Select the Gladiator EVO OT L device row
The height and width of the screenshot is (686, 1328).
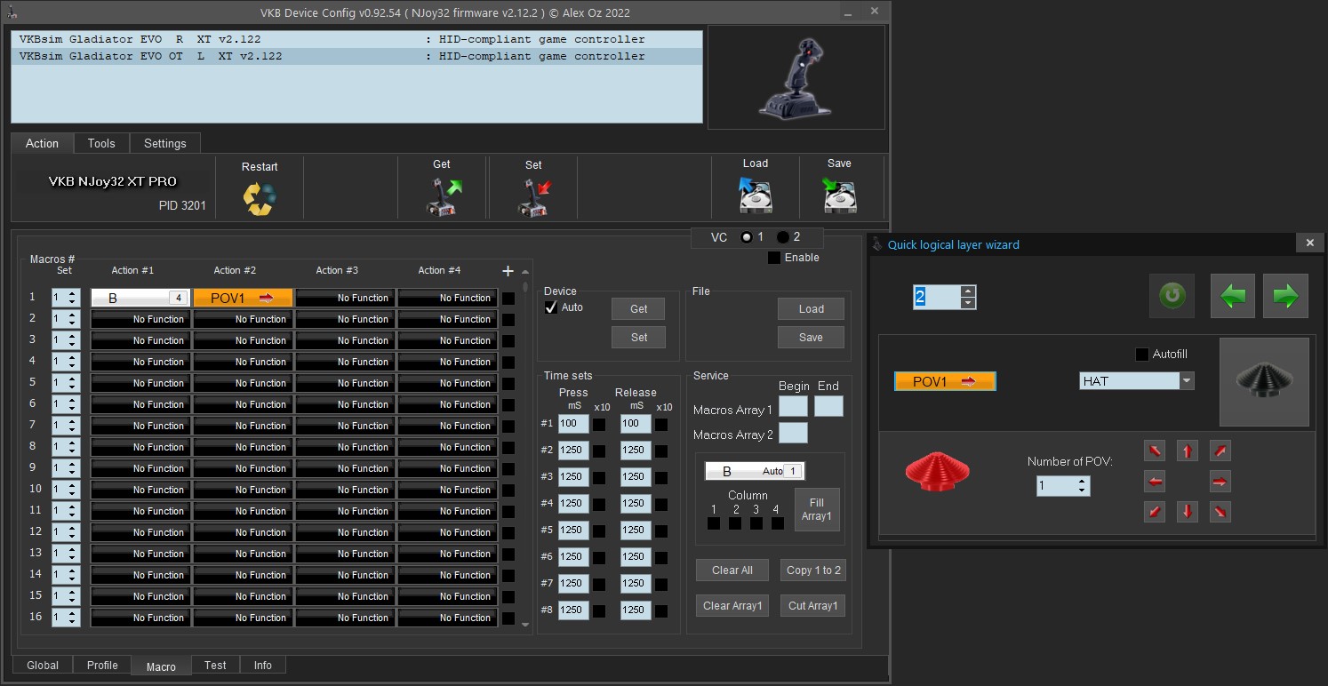(356, 56)
